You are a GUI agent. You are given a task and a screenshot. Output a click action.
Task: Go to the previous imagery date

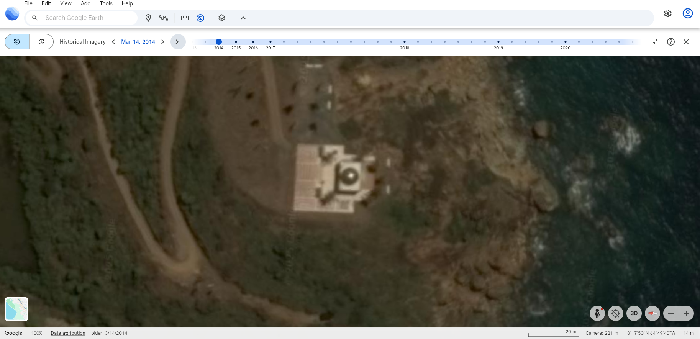113,42
